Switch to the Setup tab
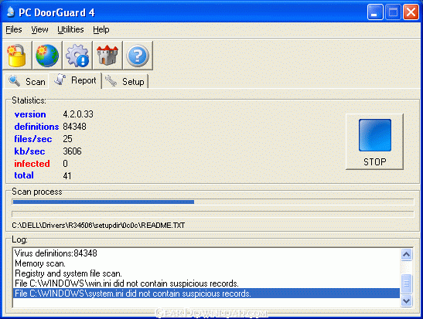Viewport: 423px width, 319px height. pos(125,81)
